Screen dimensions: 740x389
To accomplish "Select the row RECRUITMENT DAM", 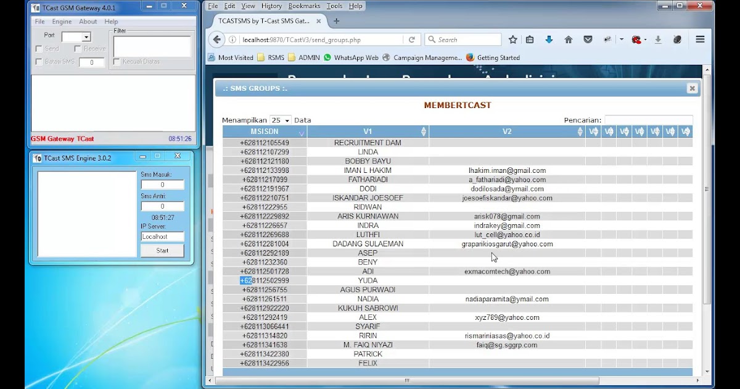I will point(457,143).
